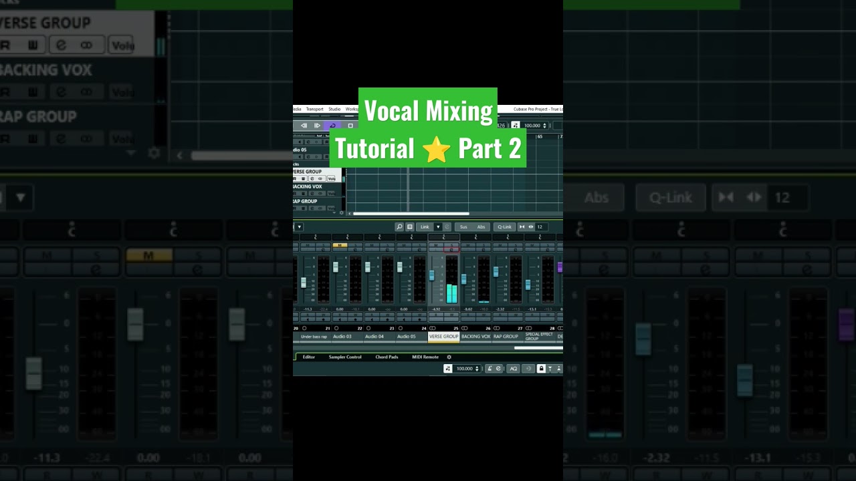856x481 pixels.
Task: Toggle the AQ auto quantize button
Action: point(514,369)
